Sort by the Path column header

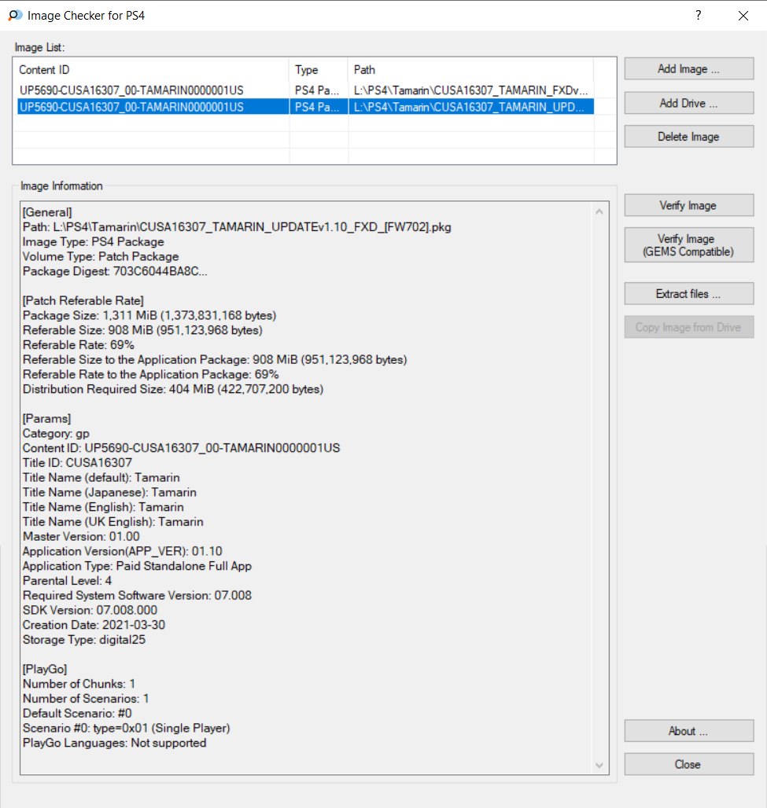click(x=471, y=70)
